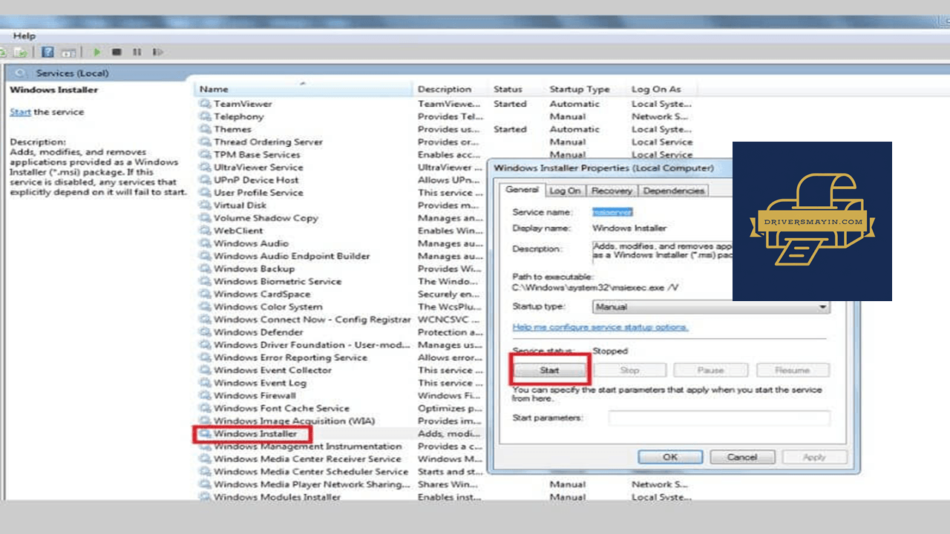The image size is (950, 534).
Task: Click the gear icon beside Windows Backup
Action: [x=205, y=268]
